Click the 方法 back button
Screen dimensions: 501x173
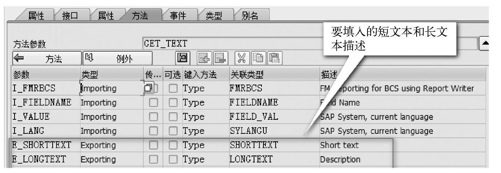click(46, 59)
